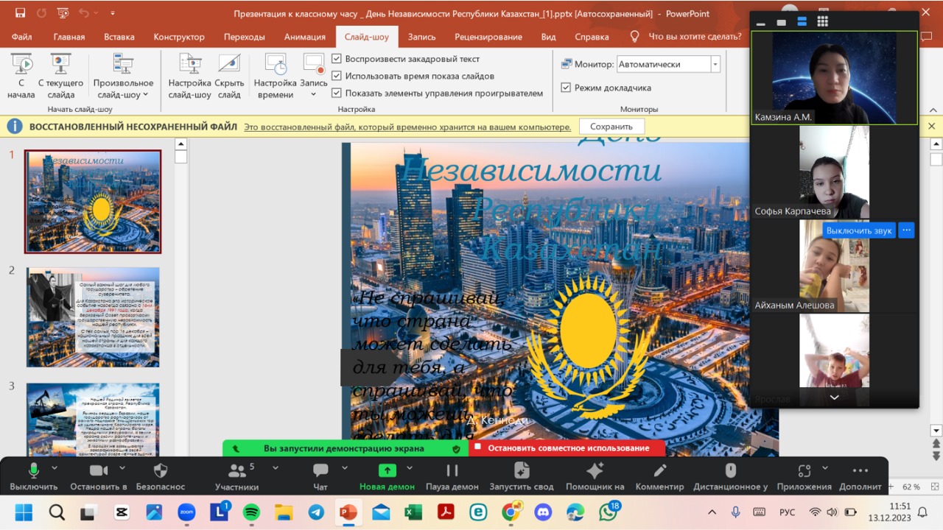Screen dimensions: 943x530
Task: Toggle Play Narrations checkbox (Воспроизвести закадровый текст)
Action: point(337,59)
